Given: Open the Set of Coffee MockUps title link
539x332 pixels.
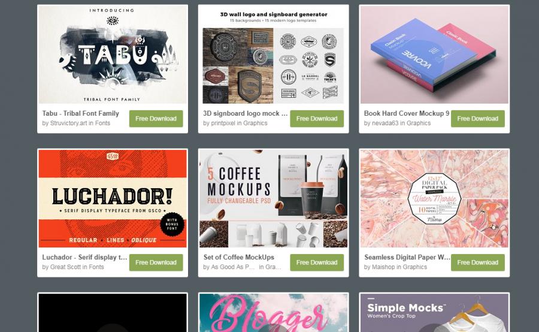Looking at the screenshot, I should tap(238, 257).
